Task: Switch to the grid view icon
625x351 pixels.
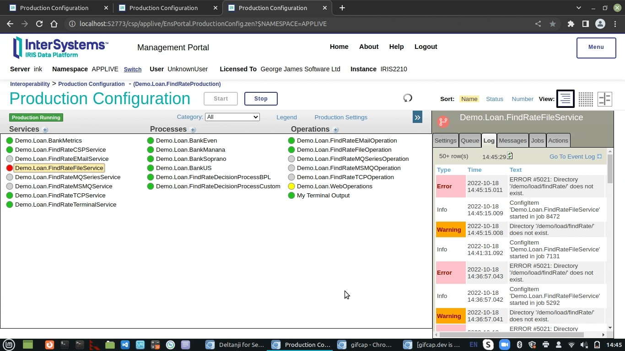Action: pyautogui.click(x=586, y=99)
